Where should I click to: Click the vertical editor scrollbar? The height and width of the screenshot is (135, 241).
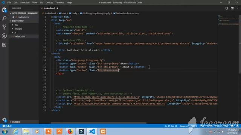(240, 44)
